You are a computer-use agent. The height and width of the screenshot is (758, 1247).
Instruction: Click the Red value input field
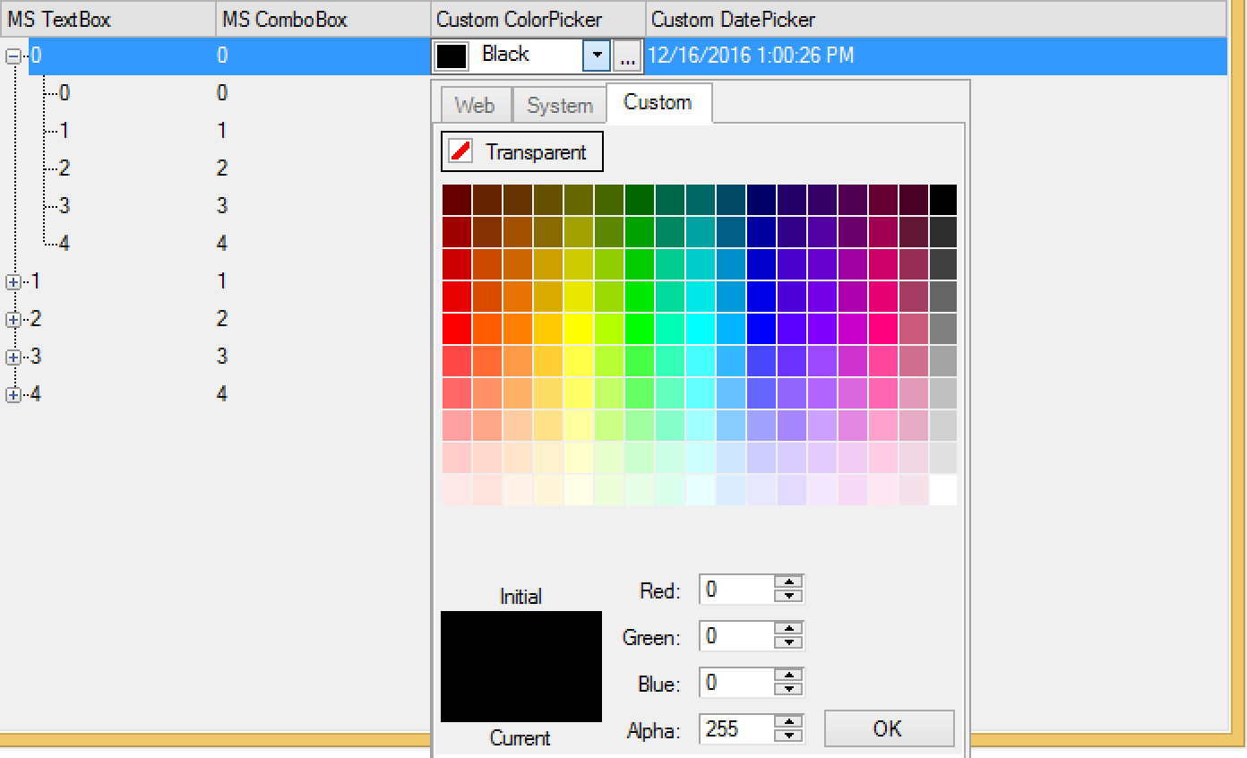tap(736, 590)
